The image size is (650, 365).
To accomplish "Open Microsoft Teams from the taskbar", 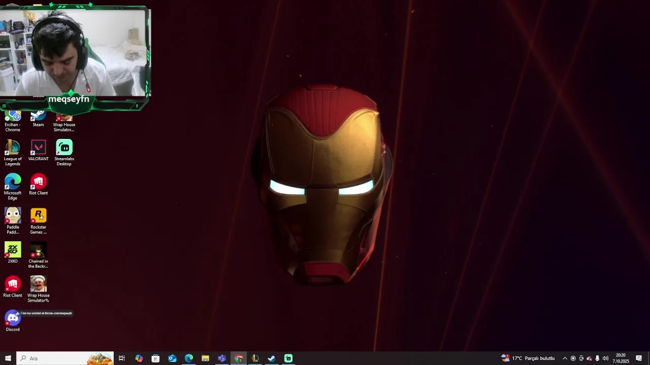I will 222,358.
